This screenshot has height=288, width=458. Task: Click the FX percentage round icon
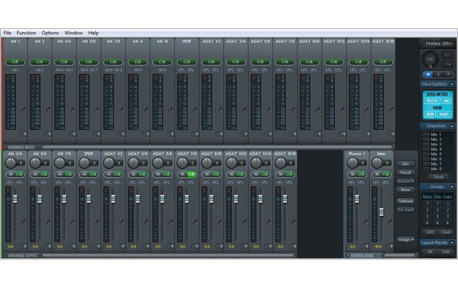tap(430, 60)
